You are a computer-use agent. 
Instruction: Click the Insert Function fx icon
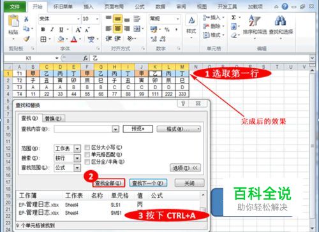click(85, 58)
